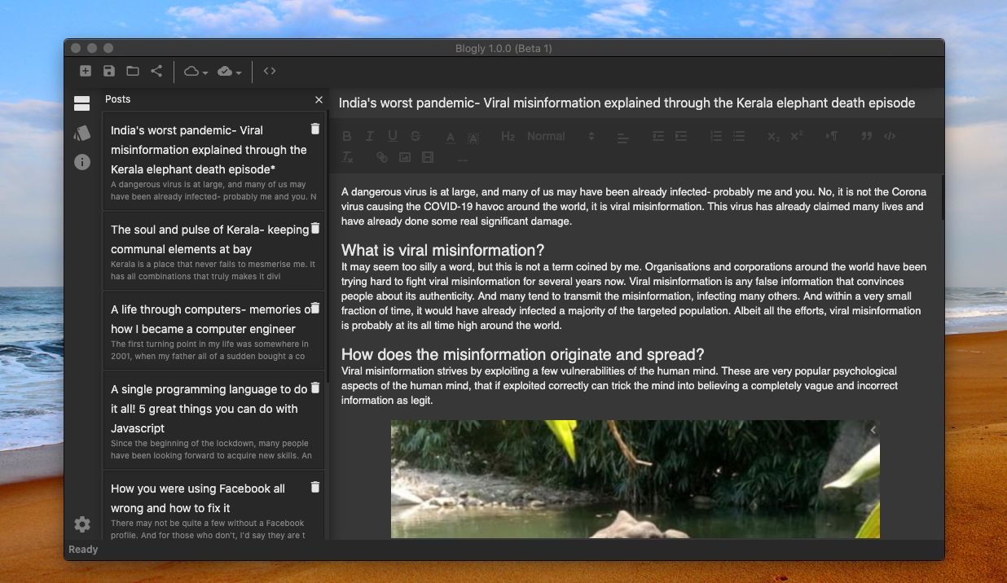Open the cloud download dropdown

click(193, 71)
